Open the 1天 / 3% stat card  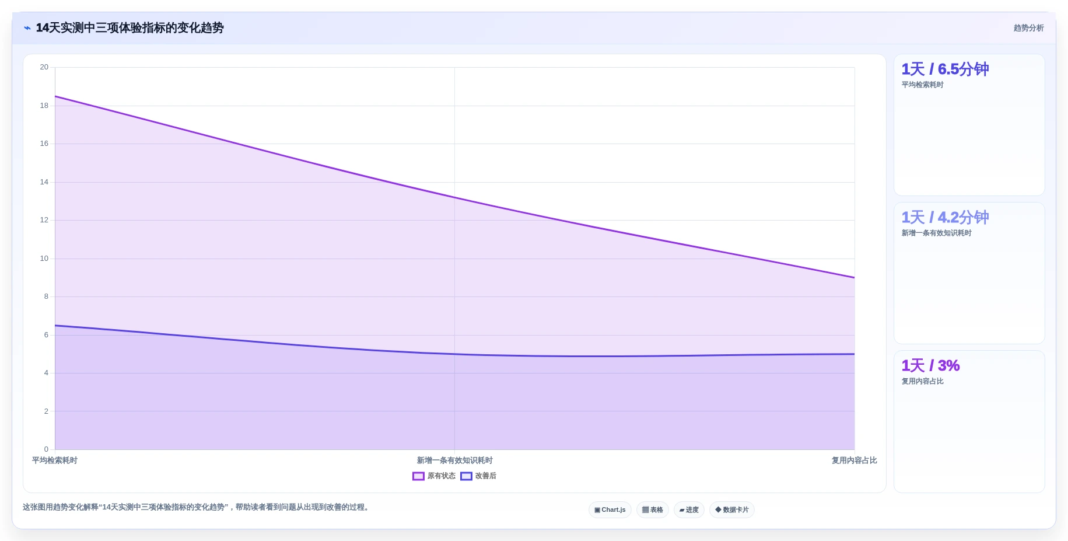pos(969,421)
